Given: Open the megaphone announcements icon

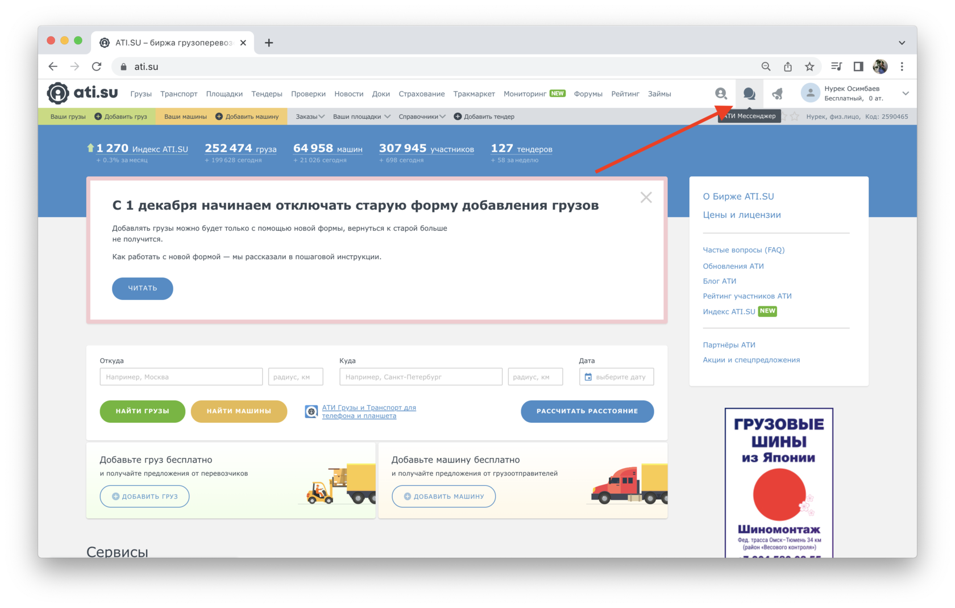Looking at the screenshot, I should pyautogui.click(x=777, y=94).
